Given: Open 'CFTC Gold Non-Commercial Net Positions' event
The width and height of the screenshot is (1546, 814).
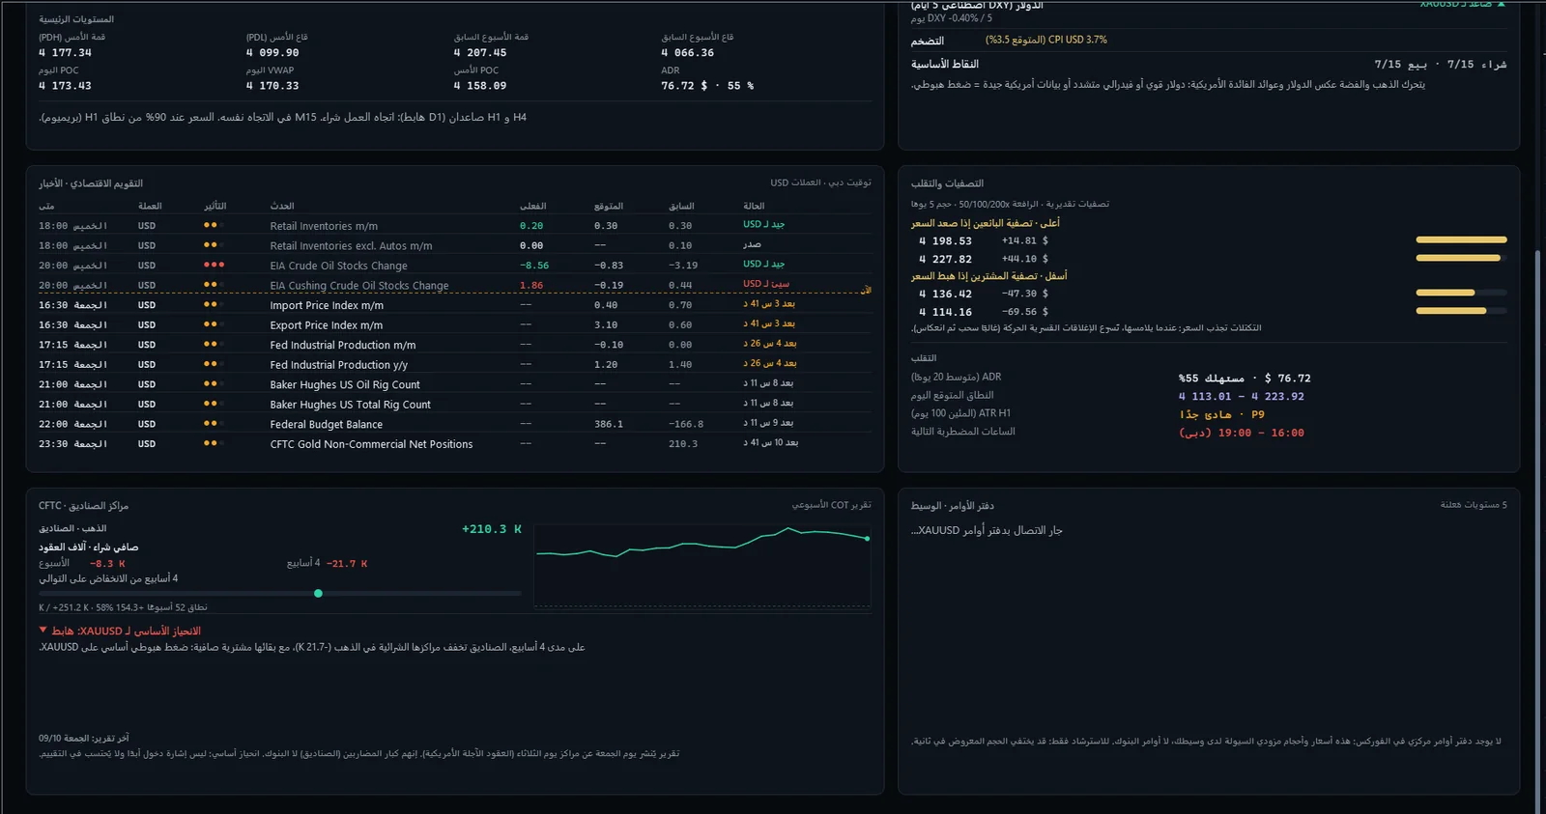Looking at the screenshot, I should coord(371,444).
